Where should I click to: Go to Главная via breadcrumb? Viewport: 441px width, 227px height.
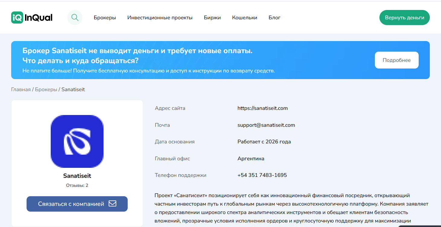pyautogui.click(x=21, y=89)
